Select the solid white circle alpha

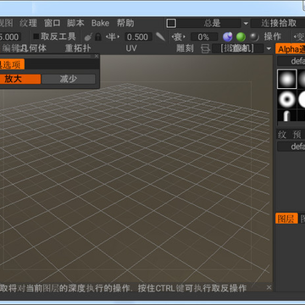[x=302, y=99]
